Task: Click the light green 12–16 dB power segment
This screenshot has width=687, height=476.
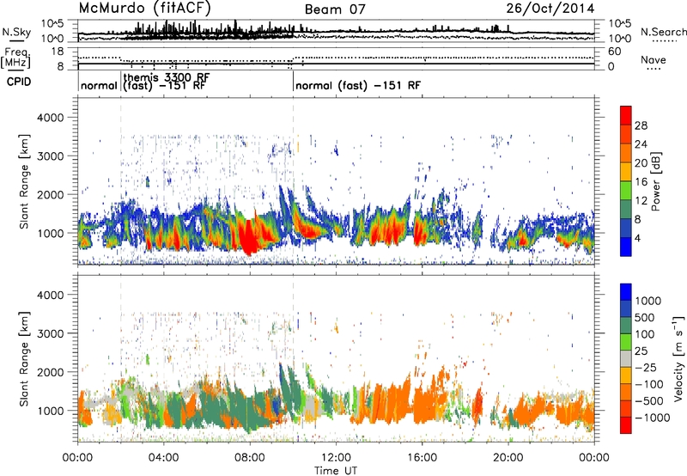Action: pyautogui.click(x=626, y=191)
